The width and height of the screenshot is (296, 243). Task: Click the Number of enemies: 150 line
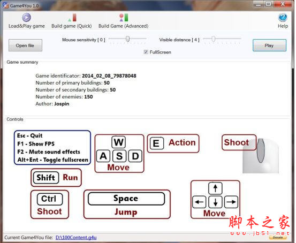(64, 97)
